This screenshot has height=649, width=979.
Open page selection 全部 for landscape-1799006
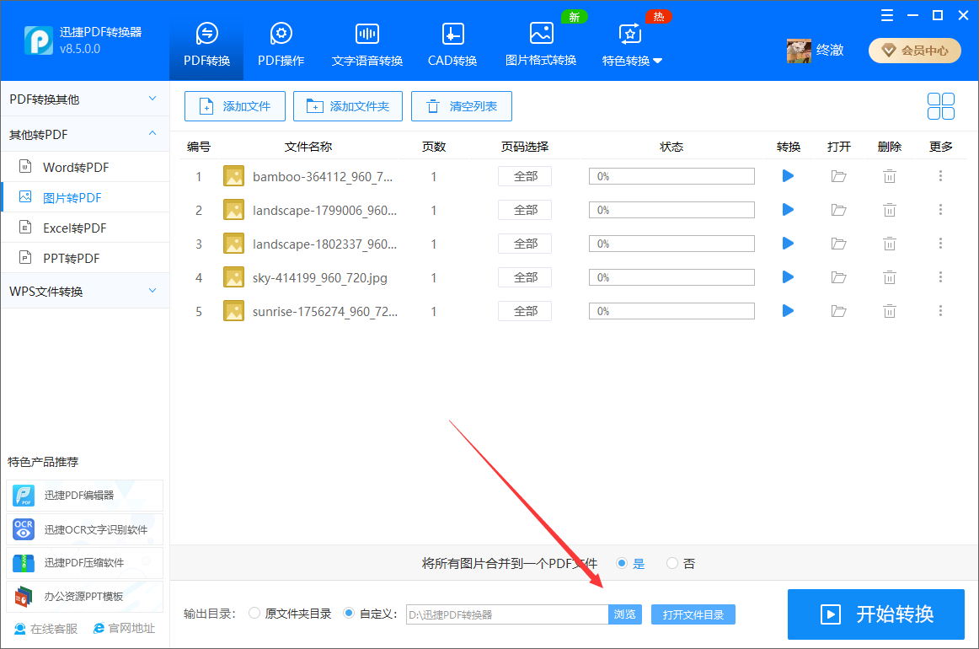coord(524,211)
